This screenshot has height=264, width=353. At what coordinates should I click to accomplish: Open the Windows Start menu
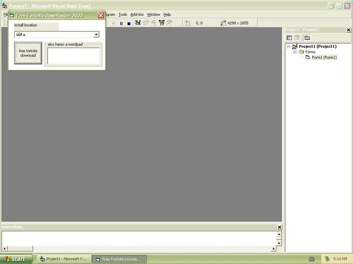[16, 259]
